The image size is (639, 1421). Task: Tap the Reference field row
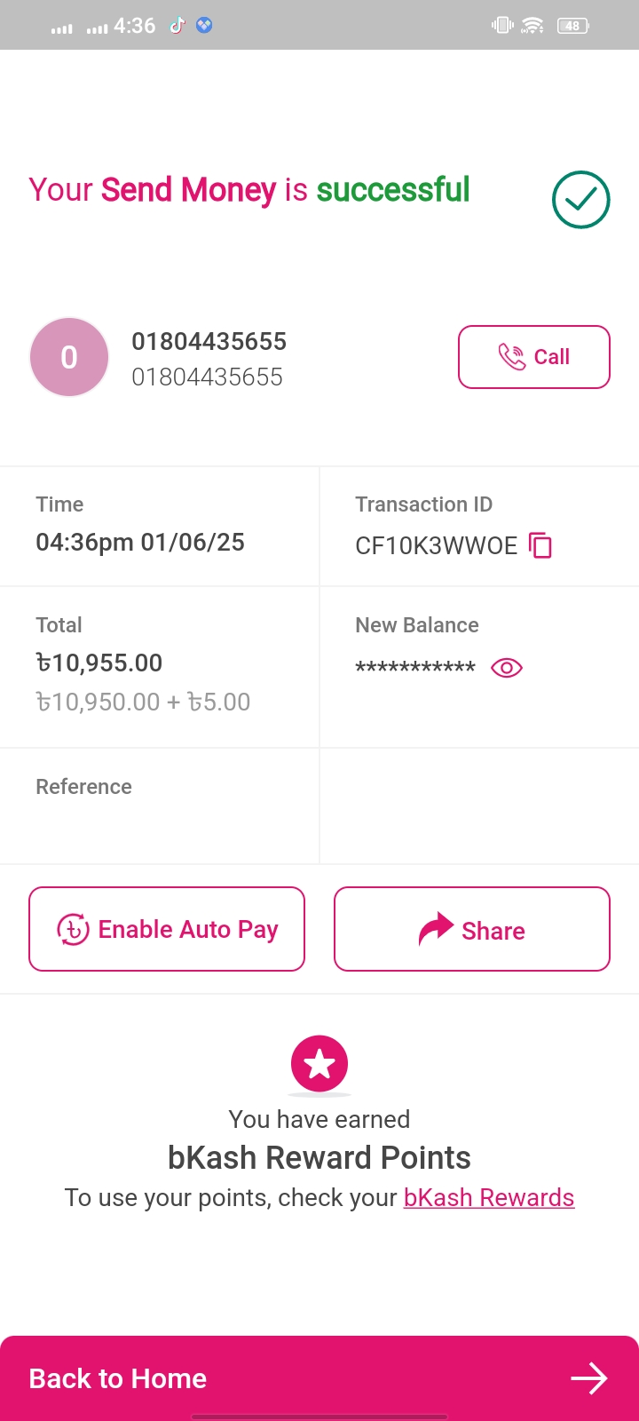160,805
